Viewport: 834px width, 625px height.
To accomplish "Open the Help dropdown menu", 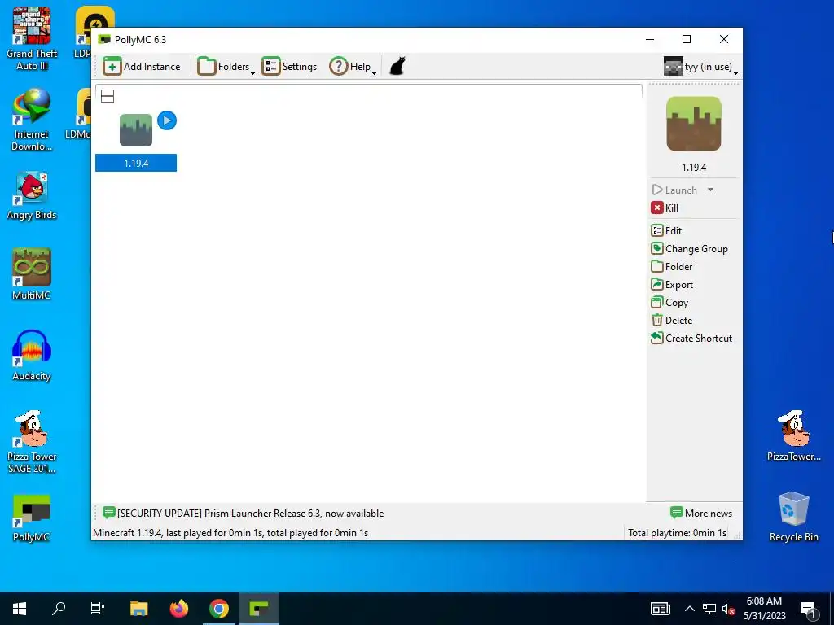I will click(x=353, y=67).
